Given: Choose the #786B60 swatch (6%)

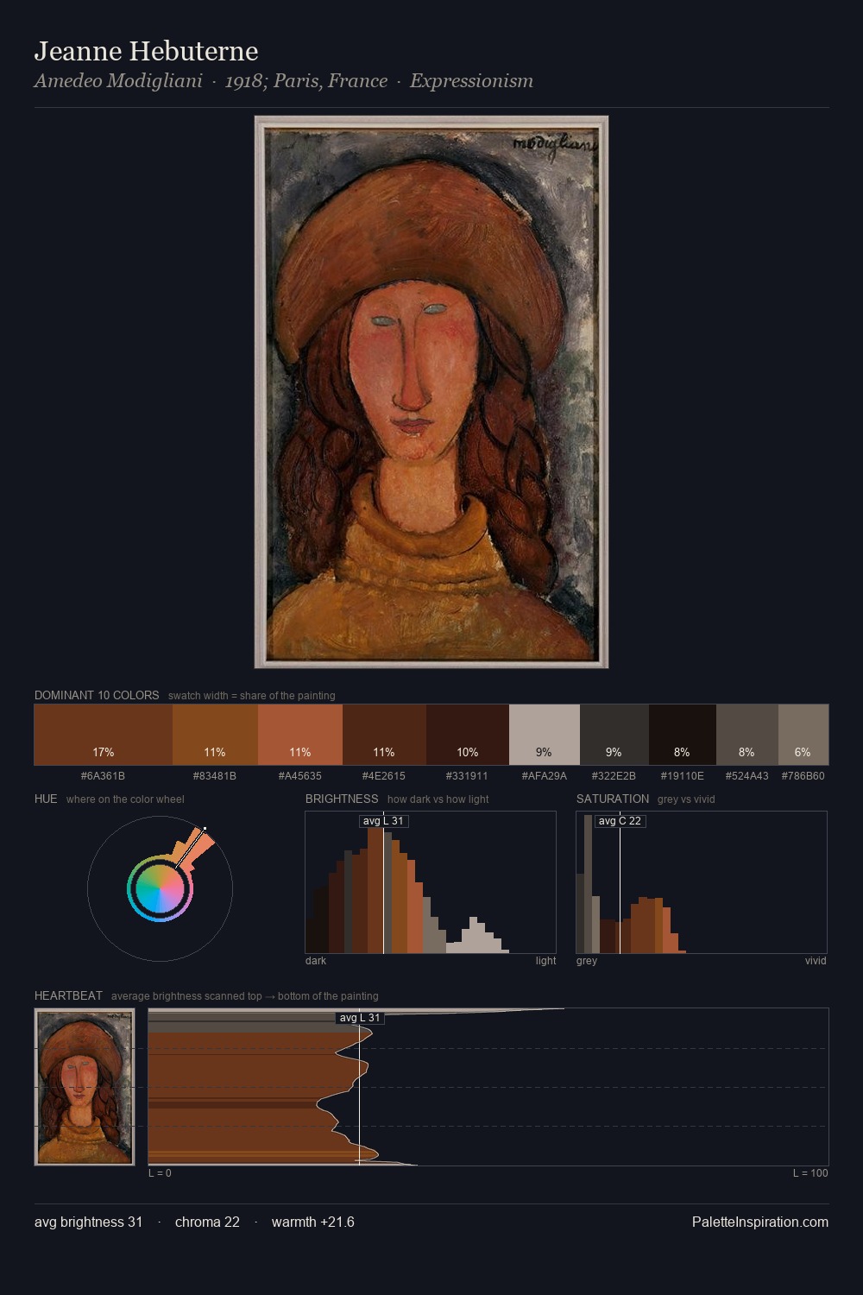Looking at the screenshot, I should click(803, 735).
